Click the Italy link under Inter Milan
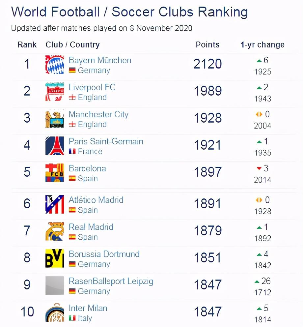The height and width of the screenshot is (327, 303). (85, 318)
